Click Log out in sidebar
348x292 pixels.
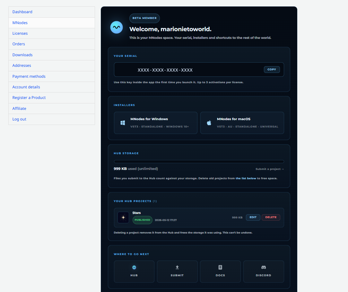click(52, 119)
